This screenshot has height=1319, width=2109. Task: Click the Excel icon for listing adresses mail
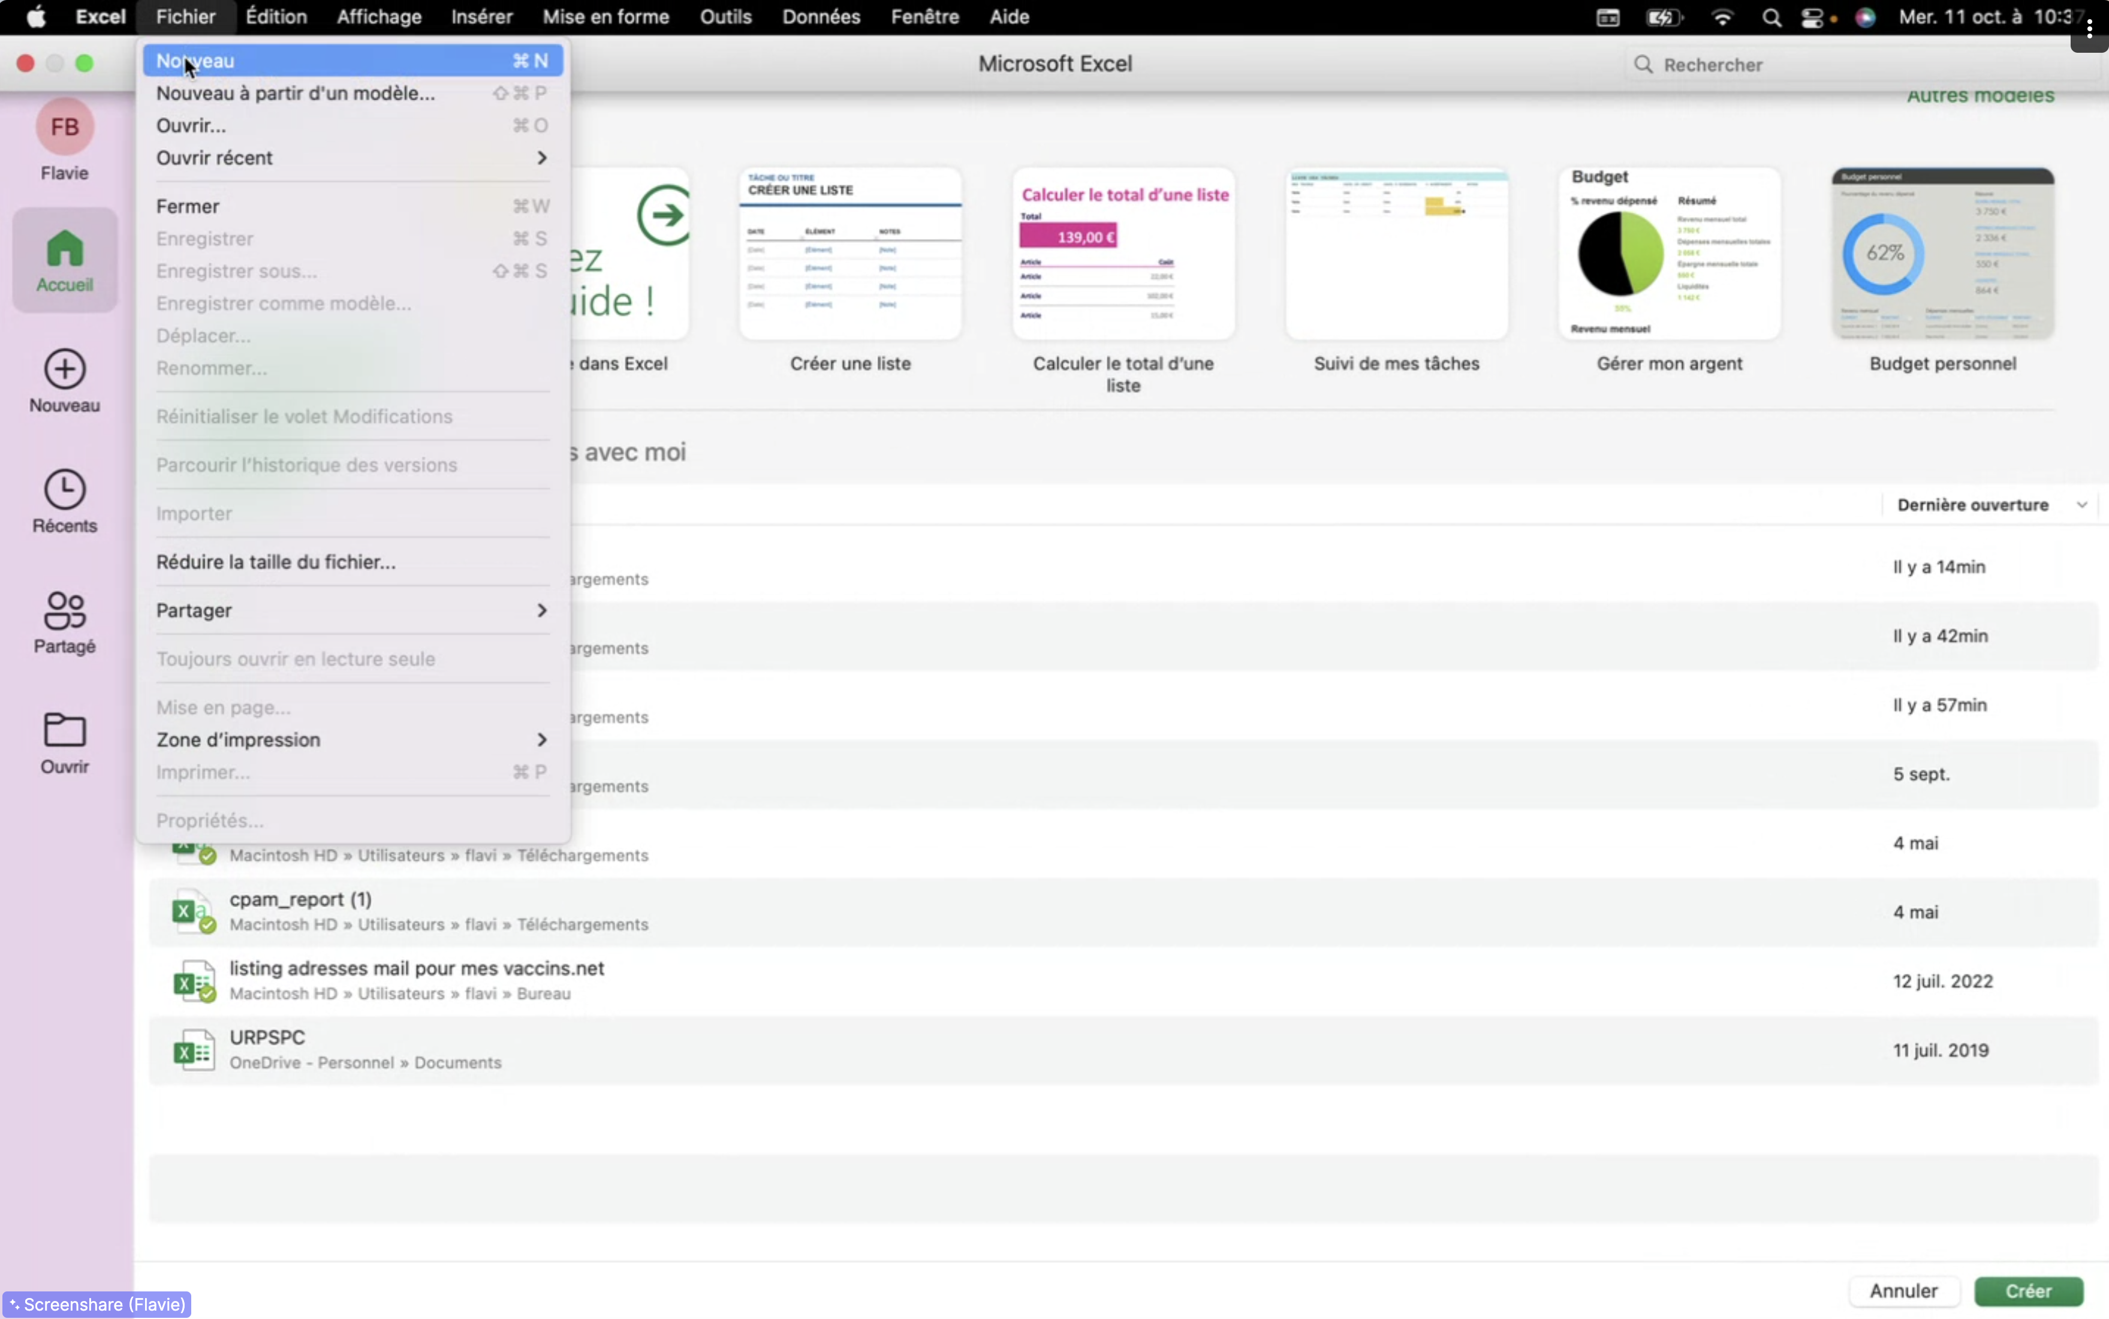[194, 980]
